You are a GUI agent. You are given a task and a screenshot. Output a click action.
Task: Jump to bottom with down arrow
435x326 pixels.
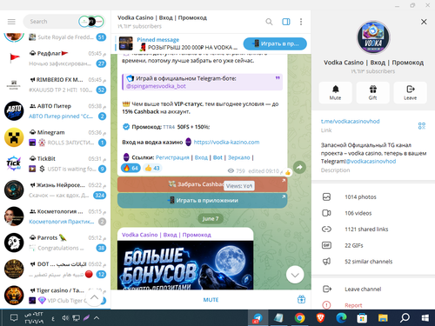coord(295,275)
